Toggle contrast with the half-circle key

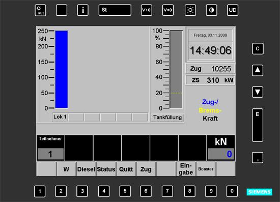[x=211, y=10]
